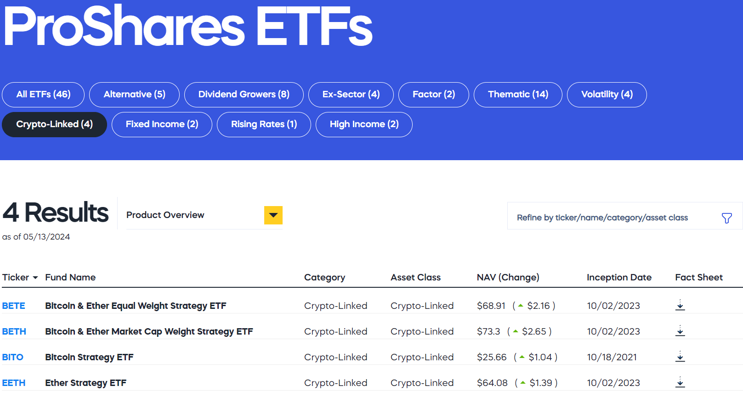This screenshot has width=743, height=397.
Task: Select the Alternative (5) category
Action: click(x=134, y=95)
